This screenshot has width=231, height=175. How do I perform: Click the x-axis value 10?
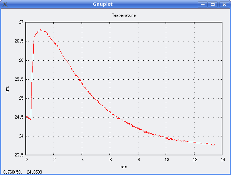(167, 160)
